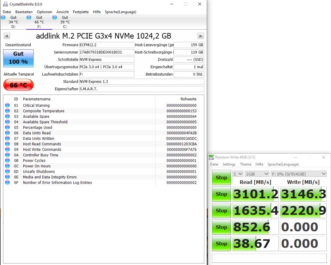Click status orb for Unsafe Shutdowns row
The image size is (331, 265).
tap(7, 171)
